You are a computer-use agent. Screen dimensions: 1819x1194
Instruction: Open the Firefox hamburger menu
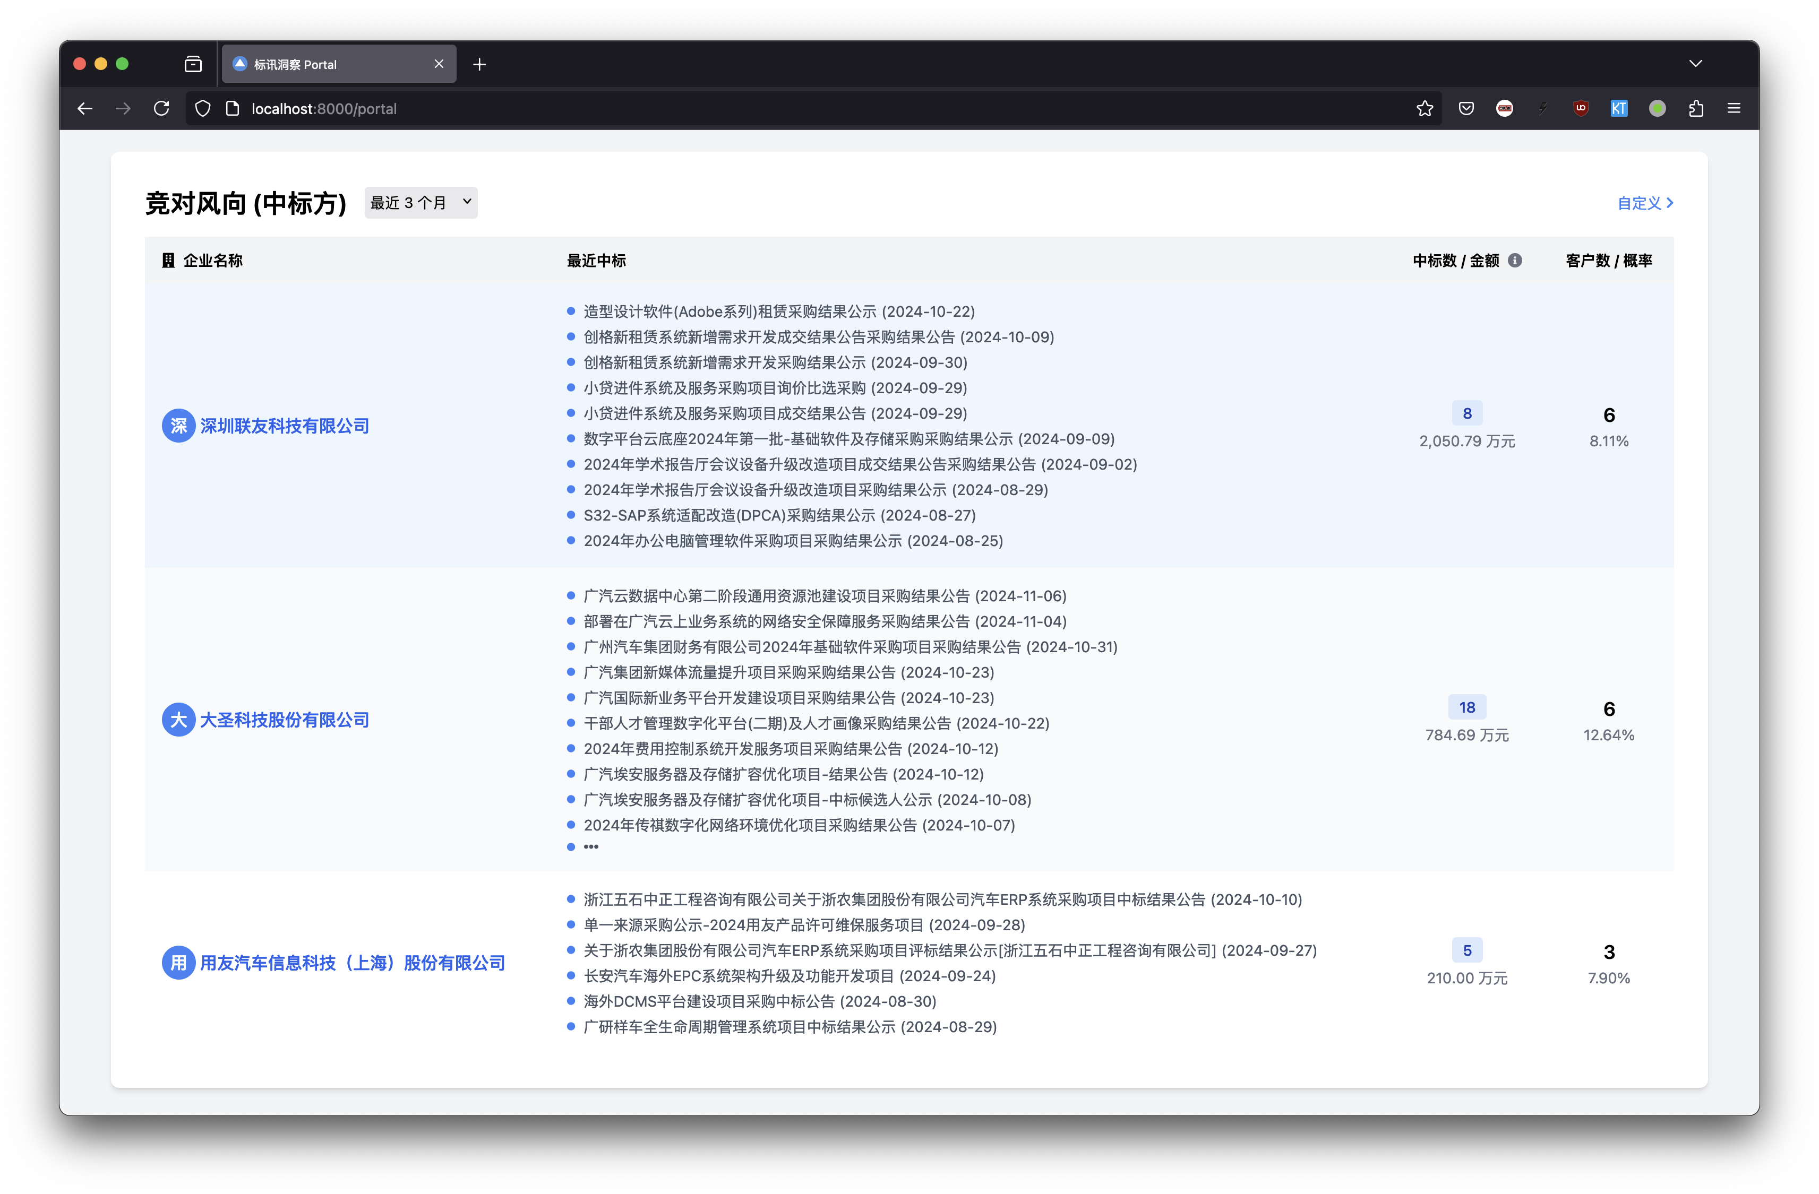point(1734,108)
